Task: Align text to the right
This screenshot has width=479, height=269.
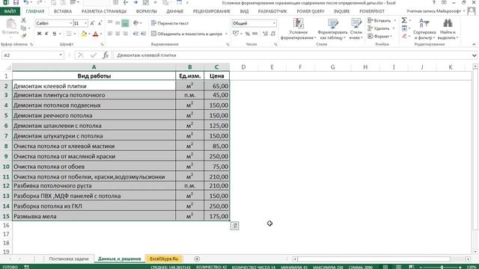Action: click(x=125, y=34)
